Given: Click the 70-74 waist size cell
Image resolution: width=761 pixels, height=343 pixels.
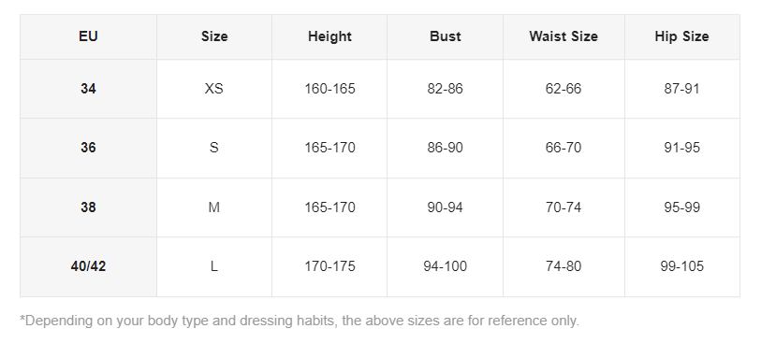Looking at the screenshot, I should [x=563, y=207].
